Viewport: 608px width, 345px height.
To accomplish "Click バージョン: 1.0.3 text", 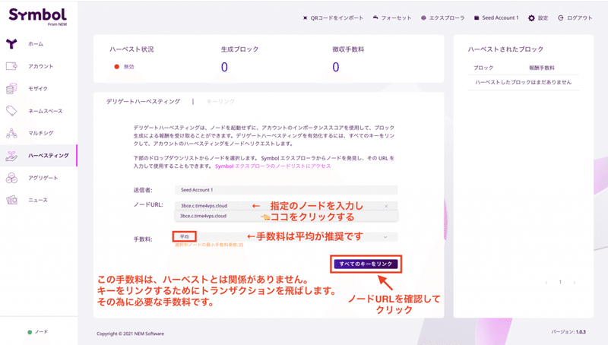I will tap(568, 332).
